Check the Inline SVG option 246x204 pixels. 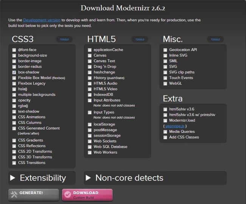[165, 56]
